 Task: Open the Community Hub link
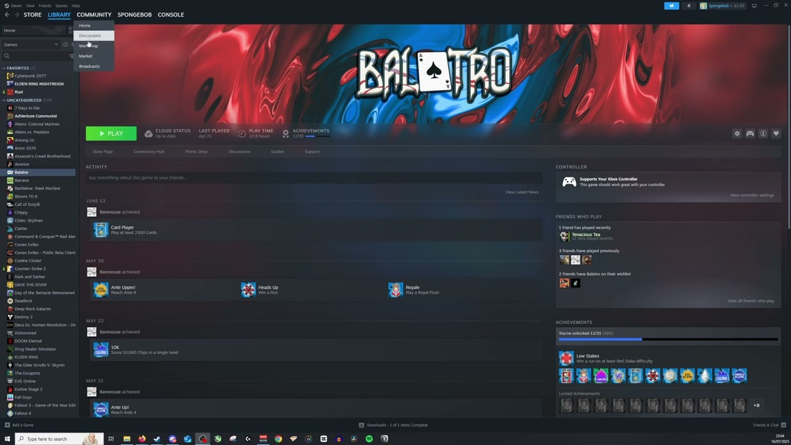(x=149, y=151)
